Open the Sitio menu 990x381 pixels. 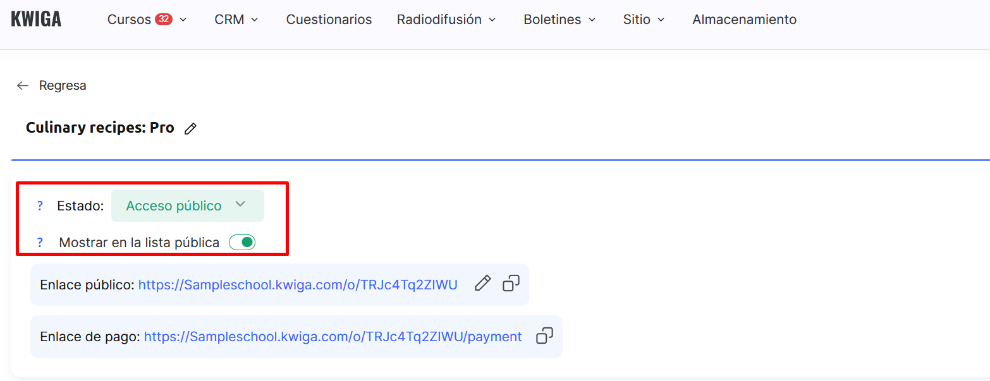coord(644,20)
